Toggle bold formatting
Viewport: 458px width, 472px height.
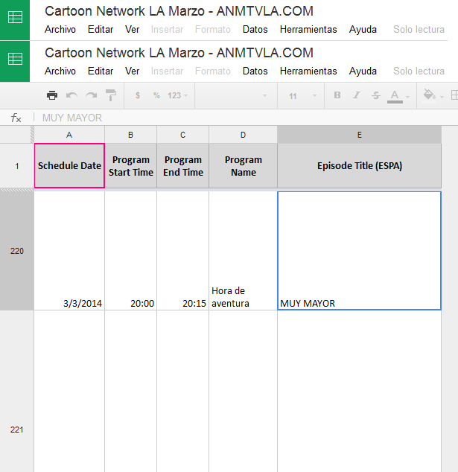click(337, 95)
